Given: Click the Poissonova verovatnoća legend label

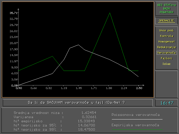Looking at the screenshot, I should pyautogui.click(x=135, y=115).
